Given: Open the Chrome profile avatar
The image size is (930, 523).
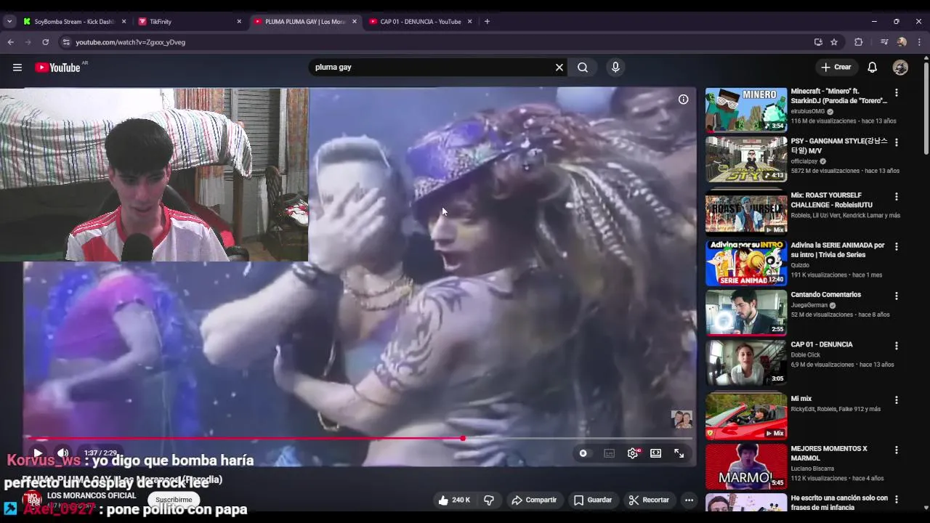Looking at the screenshot, I should pos(902,42).
